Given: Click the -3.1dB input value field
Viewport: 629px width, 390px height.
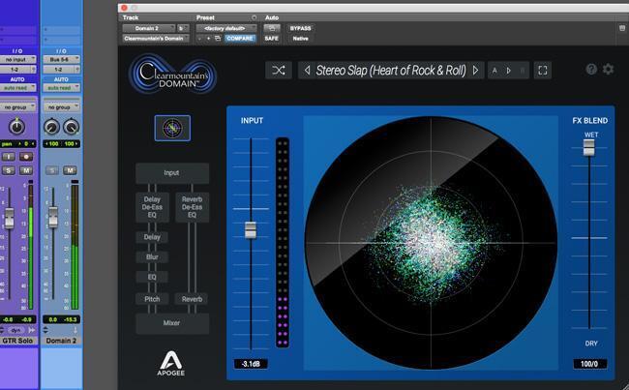Looking at the screenshot, I should 251,364.
